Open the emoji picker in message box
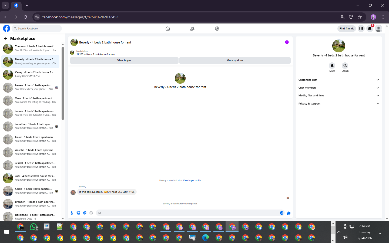This screenshot has height=243, width=389. [281, 213]
